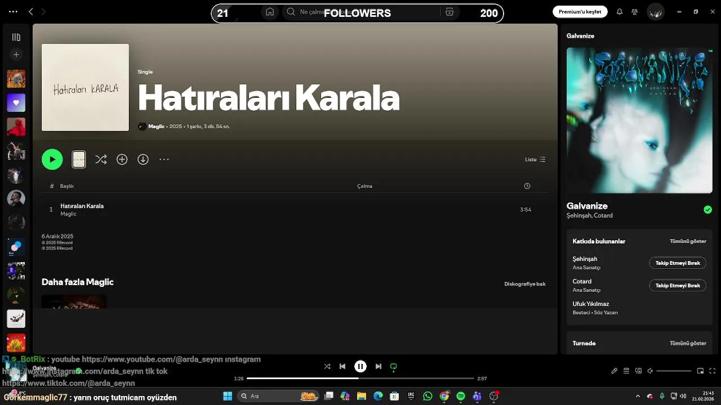
Task: Open red flower album in library sidebar
Action: tap(16, 343)
